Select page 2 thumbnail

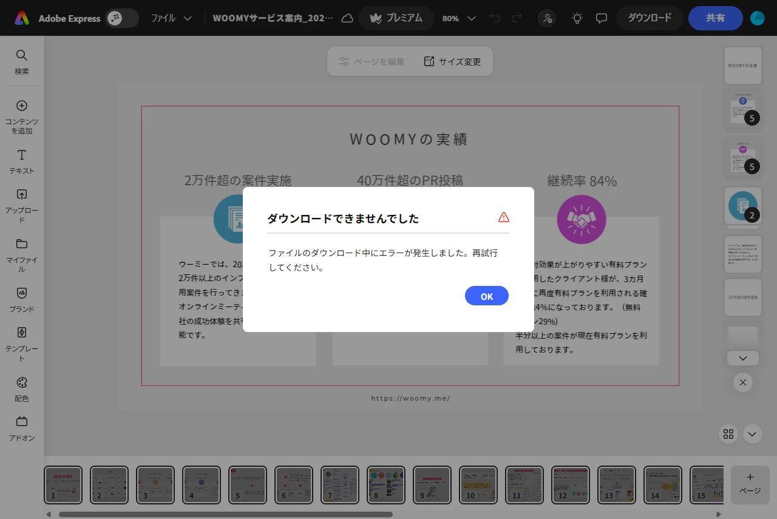109,485
